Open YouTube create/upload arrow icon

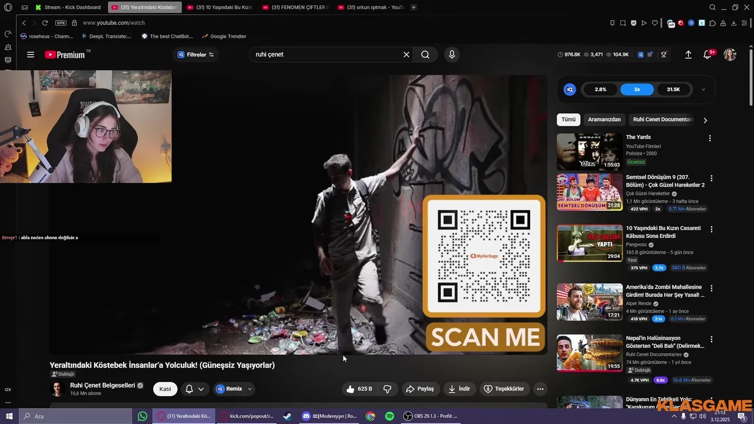(688, 55)
